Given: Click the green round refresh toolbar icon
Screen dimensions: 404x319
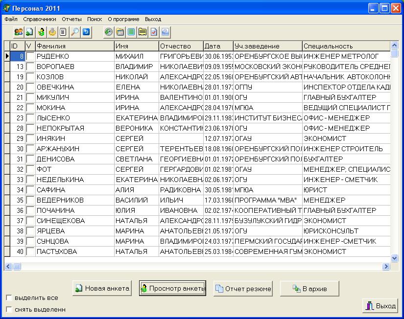Looking at the screenshot, I should (x=109, y=32).
